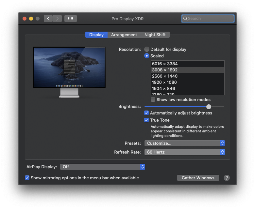Close the Pro Display XDR window
The width and height of the screenshot is (255, 209).
pos(25,19)
